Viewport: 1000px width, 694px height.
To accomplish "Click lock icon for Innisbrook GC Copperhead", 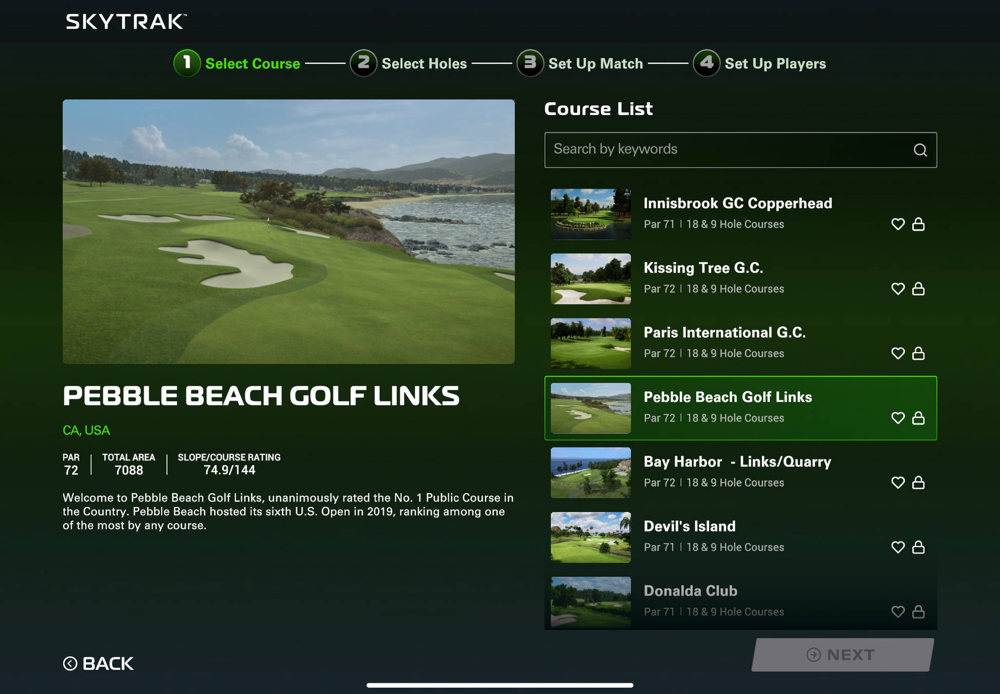I will [x=918, y=224].
